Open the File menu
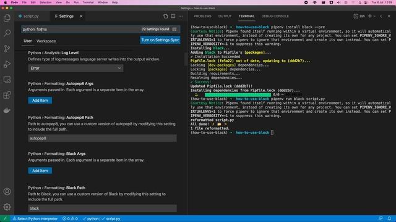The height and width of the screenshot is (222, 396). (24, 2)
